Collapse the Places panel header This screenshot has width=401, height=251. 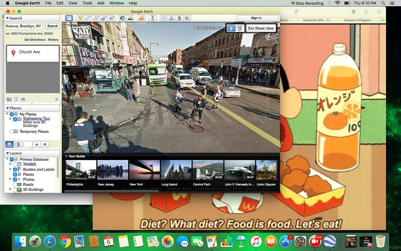point(8,108)
